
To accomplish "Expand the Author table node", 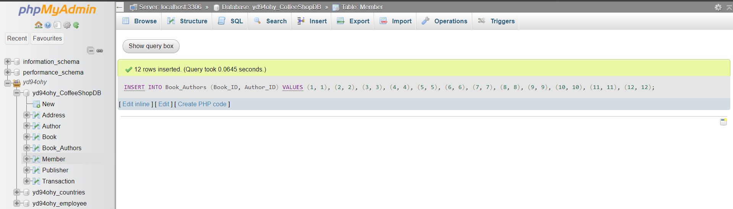I will [x=26, y=126].
